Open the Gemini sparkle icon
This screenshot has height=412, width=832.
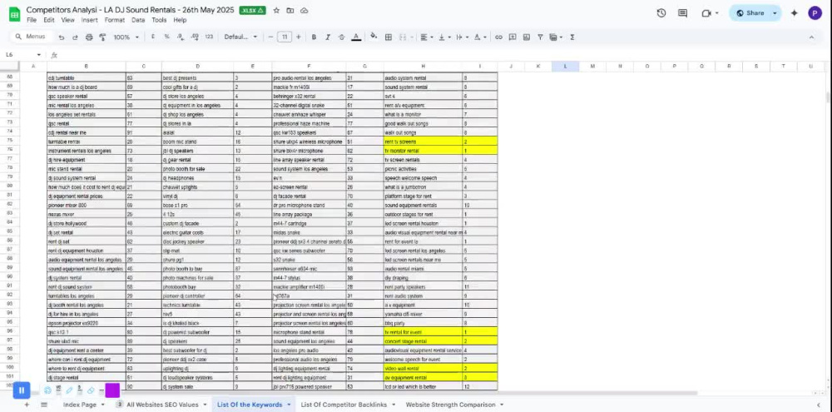coord(795,13)
